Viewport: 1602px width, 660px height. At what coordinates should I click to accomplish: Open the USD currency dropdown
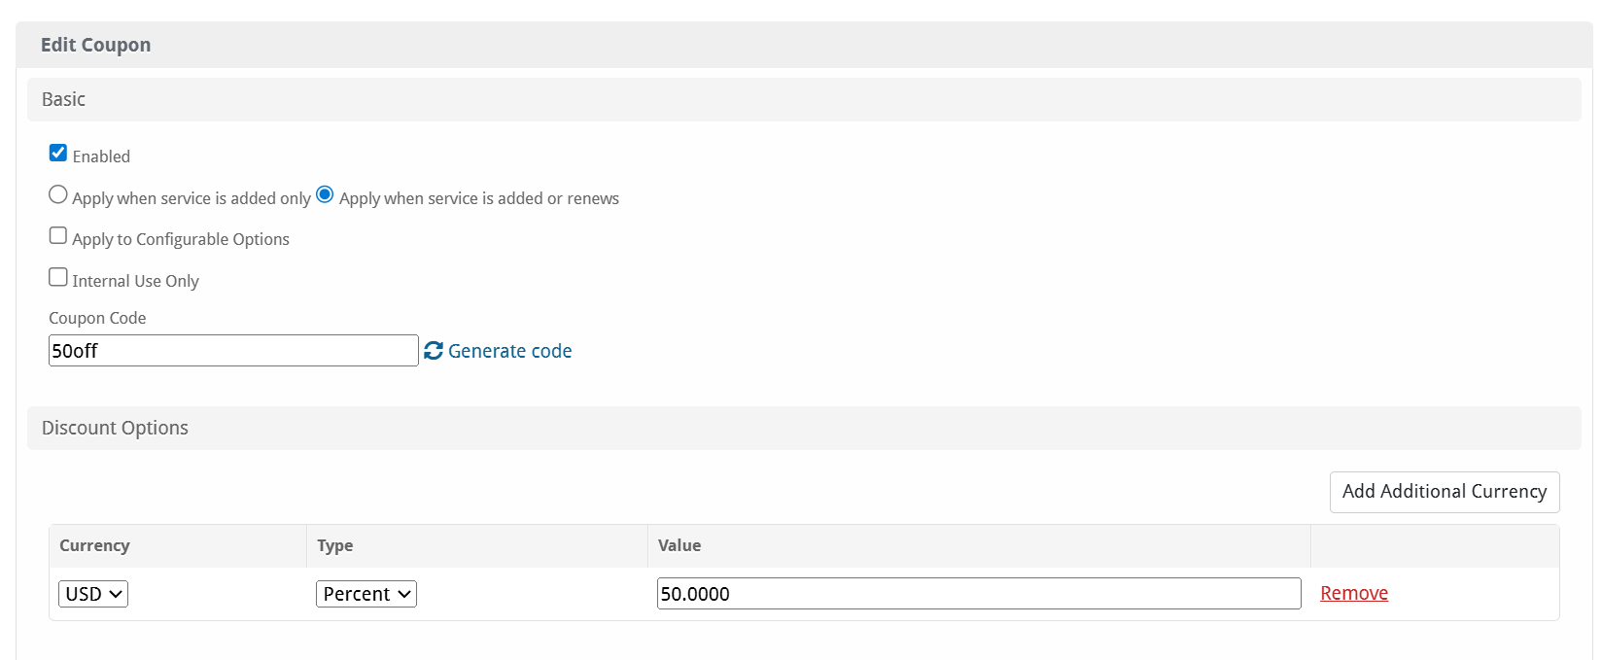[x=93, y=594]
